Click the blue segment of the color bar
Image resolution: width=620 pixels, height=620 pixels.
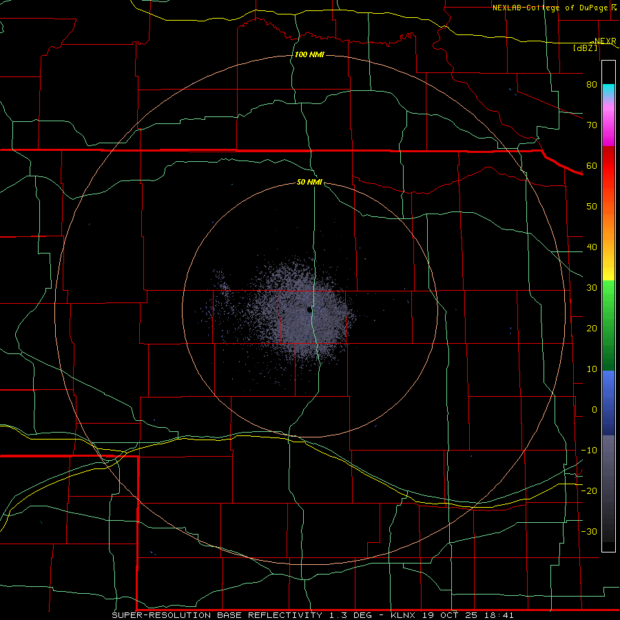coord(608,403)
